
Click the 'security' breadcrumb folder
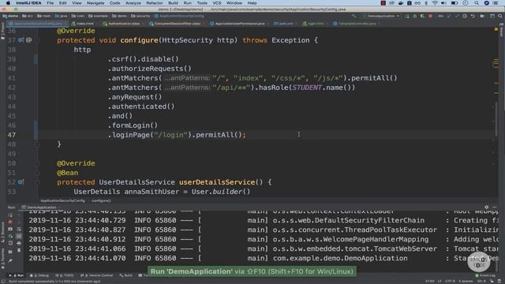coord(140,16)
